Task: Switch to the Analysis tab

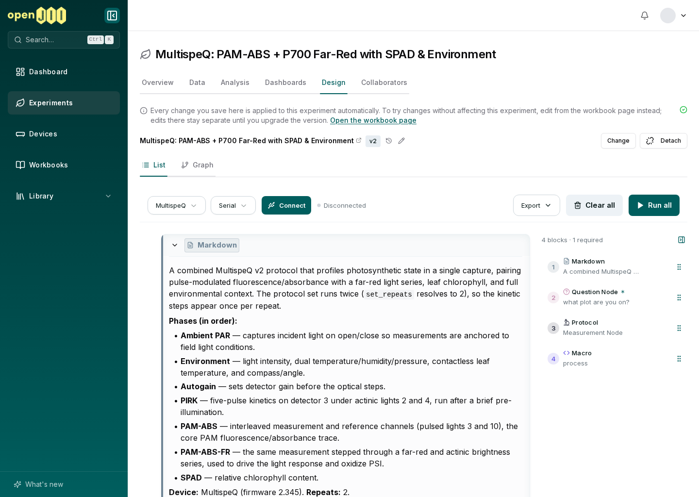Action: 235,83
